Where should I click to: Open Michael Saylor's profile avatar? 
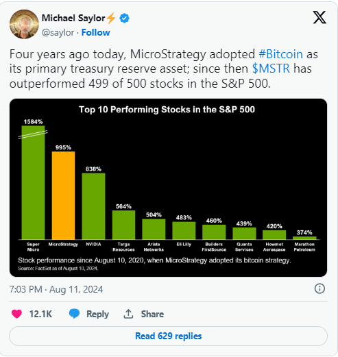pos(24,24)
